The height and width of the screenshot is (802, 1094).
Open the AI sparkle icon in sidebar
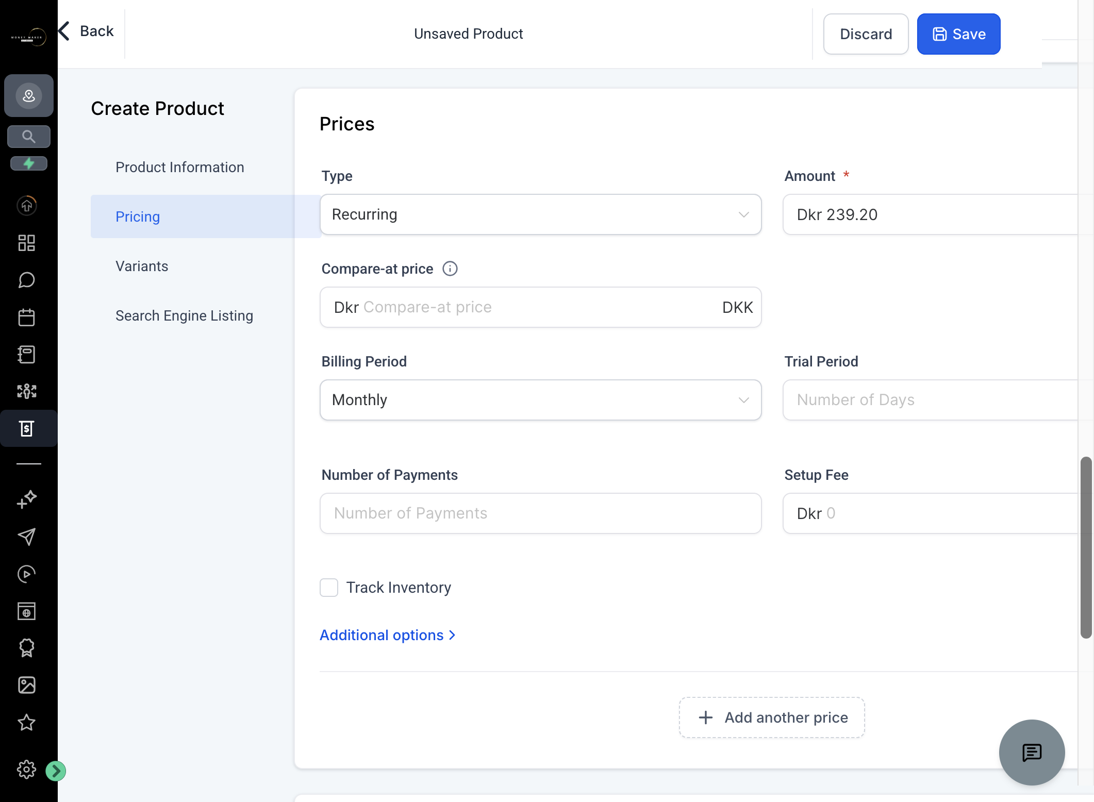coord(27,499)
